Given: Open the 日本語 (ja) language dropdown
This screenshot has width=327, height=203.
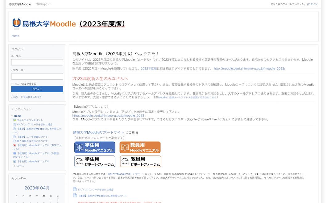Looking at the screenshot, I should point(43,4).
